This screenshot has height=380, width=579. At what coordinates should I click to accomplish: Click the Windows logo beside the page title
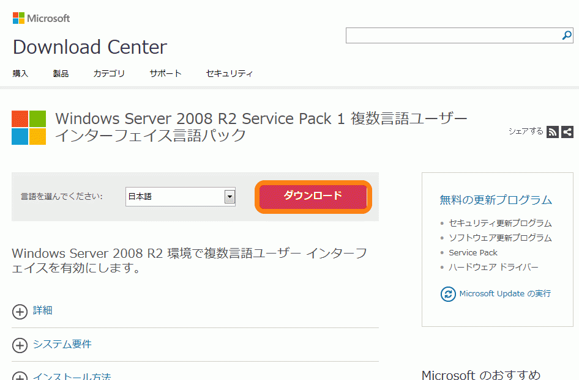pos(29,128)
